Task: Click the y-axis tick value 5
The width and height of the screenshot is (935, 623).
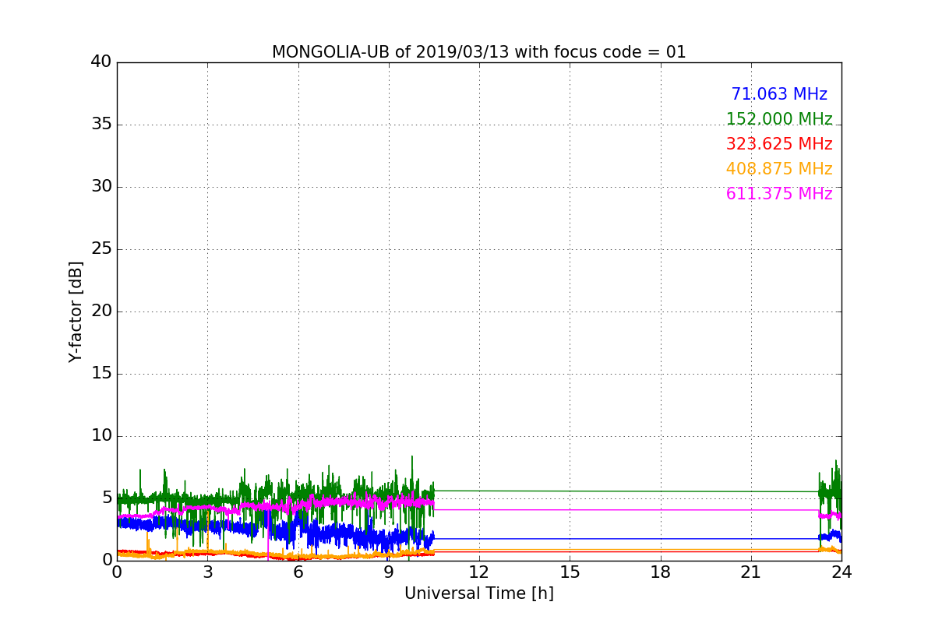Action: click(x=107, y=498)
